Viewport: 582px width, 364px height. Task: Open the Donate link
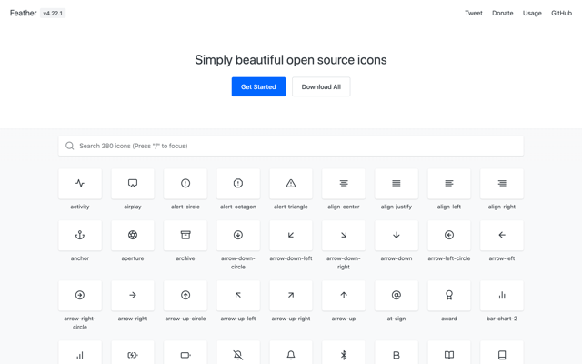point(503,13)
